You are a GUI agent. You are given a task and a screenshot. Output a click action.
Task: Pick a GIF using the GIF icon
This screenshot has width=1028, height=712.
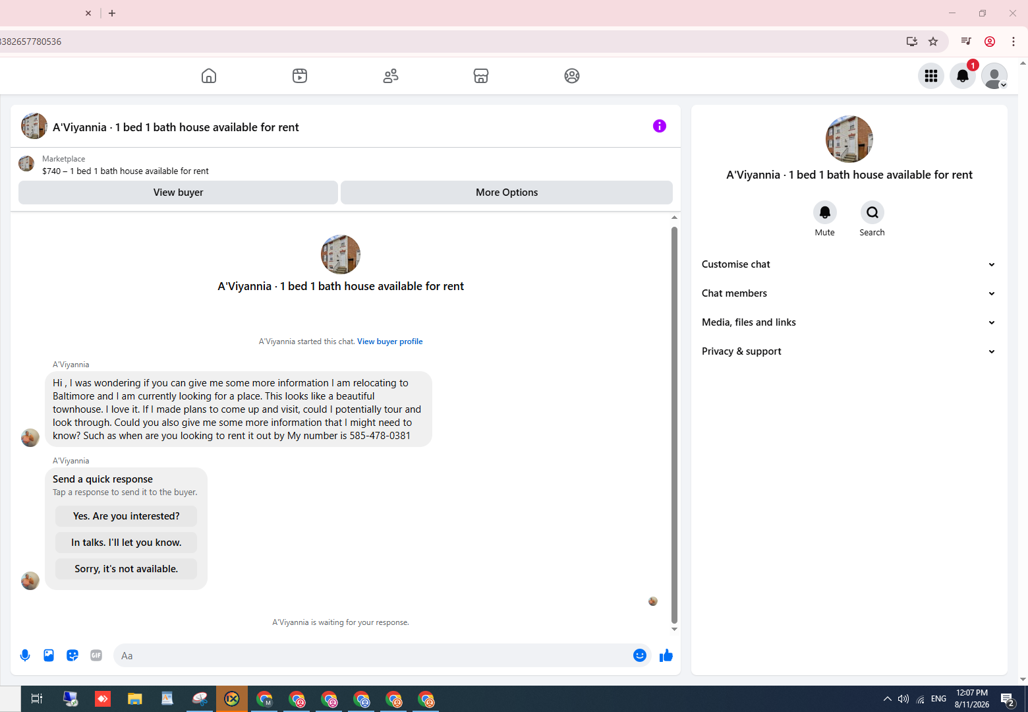tap(96, 655)
